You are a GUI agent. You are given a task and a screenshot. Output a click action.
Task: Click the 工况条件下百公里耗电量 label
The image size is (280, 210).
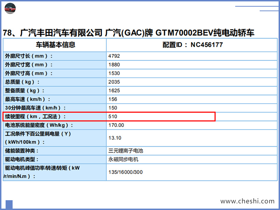click(38, 138)
